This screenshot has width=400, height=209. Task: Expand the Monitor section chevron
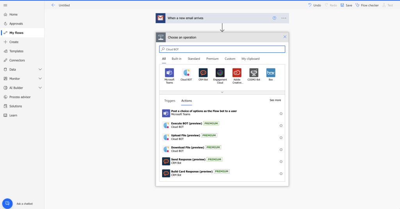40,79
